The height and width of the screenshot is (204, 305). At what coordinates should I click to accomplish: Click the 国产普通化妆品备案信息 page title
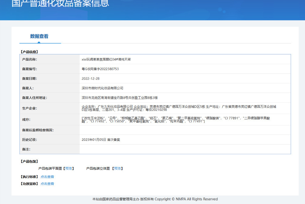tap(60, 4)
